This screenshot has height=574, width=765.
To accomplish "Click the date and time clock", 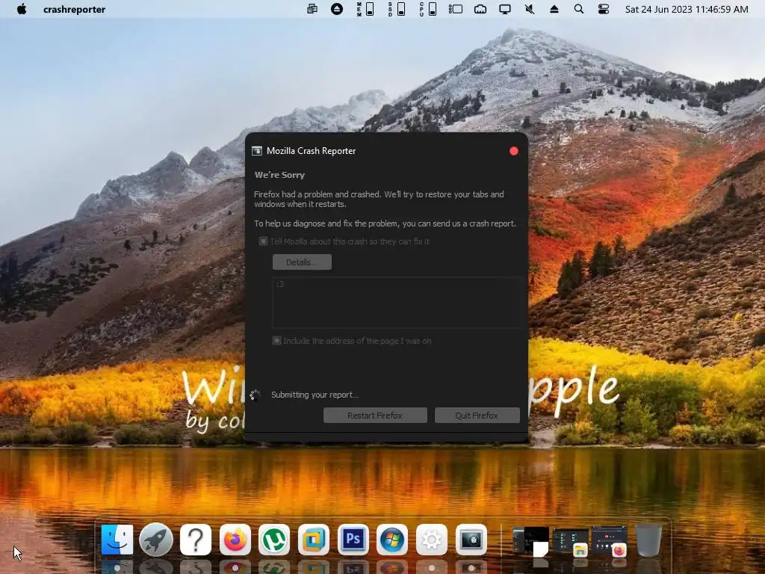I will (x=687, y=9).
